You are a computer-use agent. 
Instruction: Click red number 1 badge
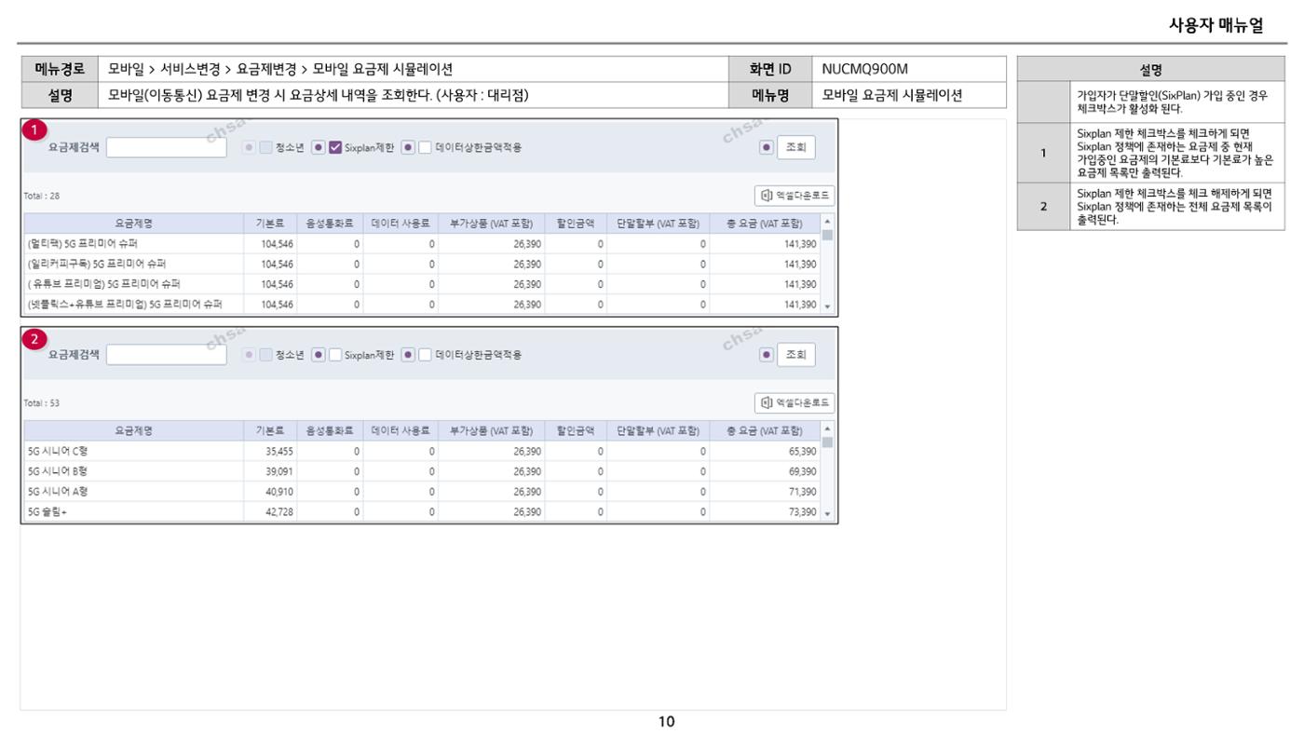click(34, 131)
